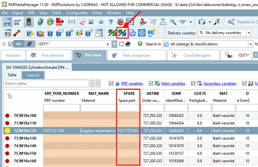258x167 pixels.
Task: Open help via blue question mark icon
Action: pos(111,22)
